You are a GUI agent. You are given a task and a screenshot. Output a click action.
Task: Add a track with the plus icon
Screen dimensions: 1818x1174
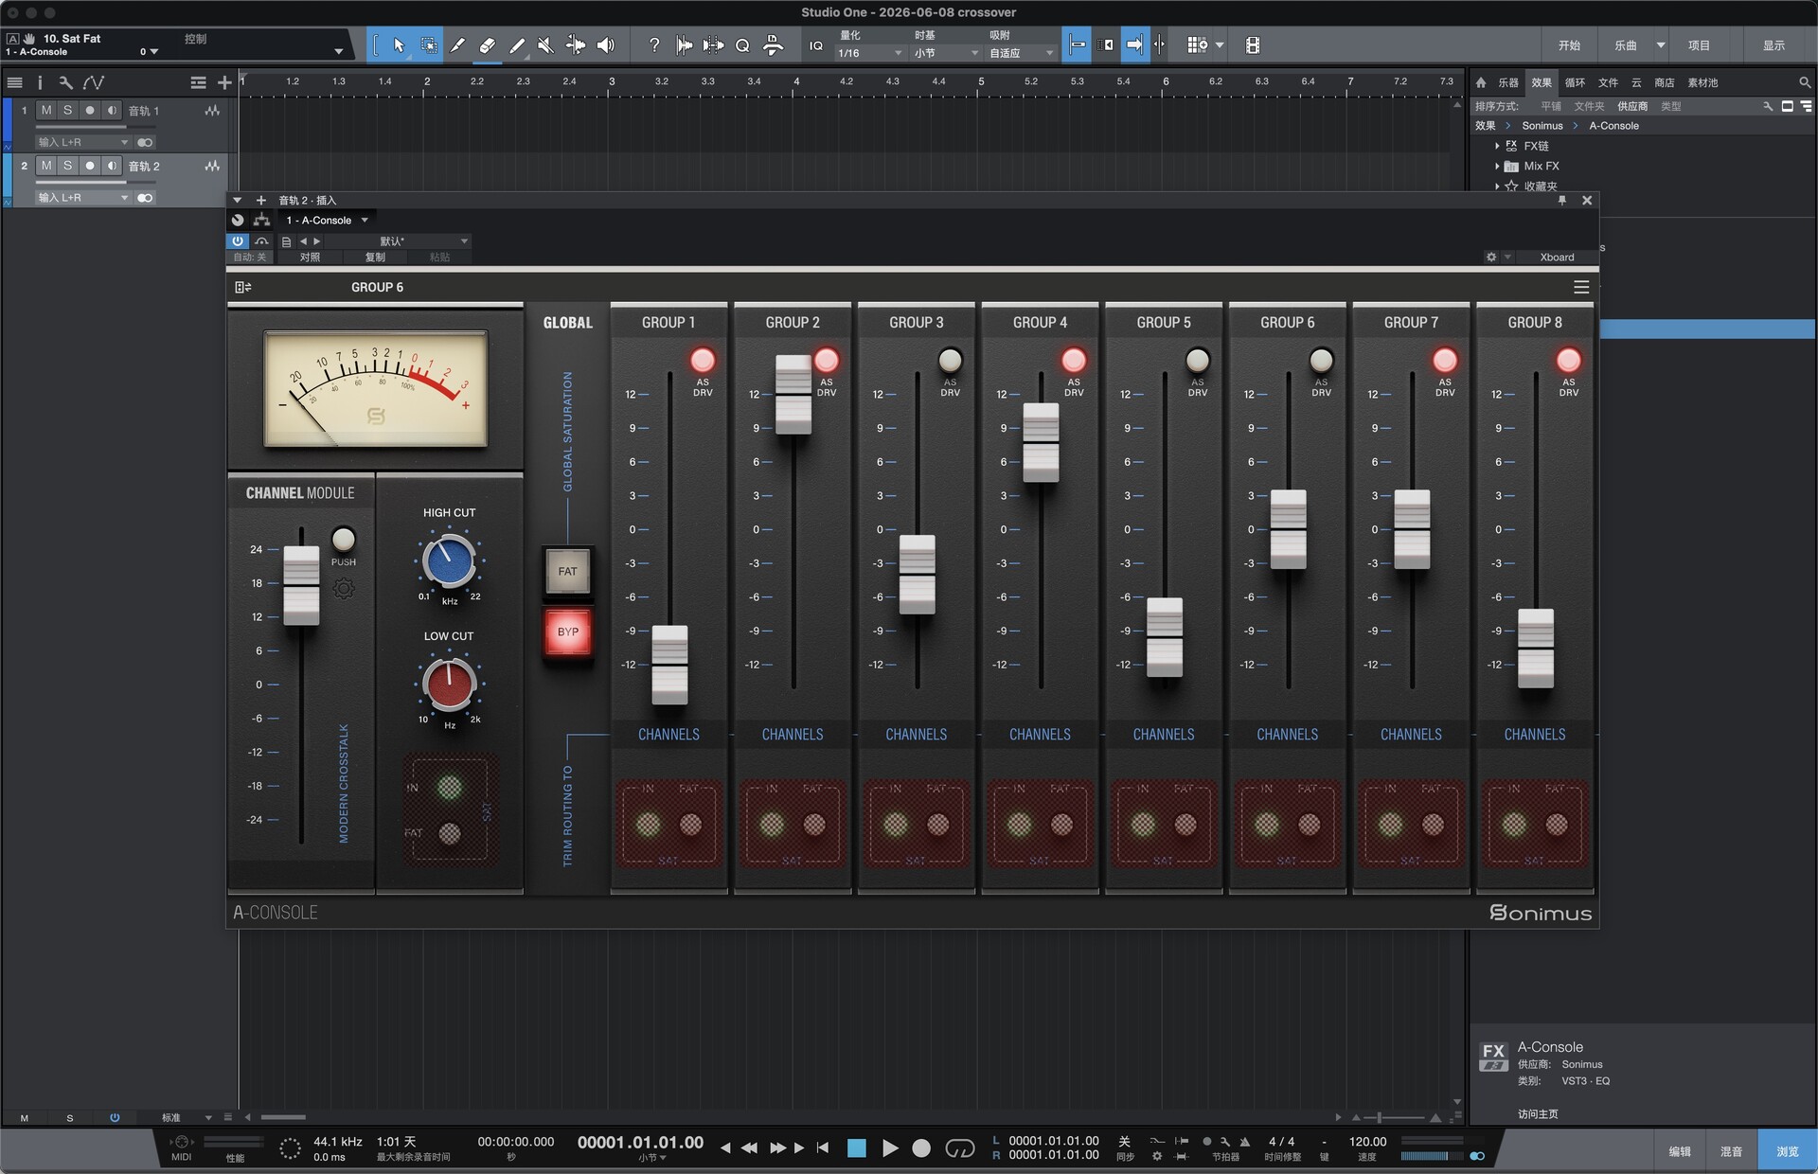pyautogui.click(x=224, y=82)
